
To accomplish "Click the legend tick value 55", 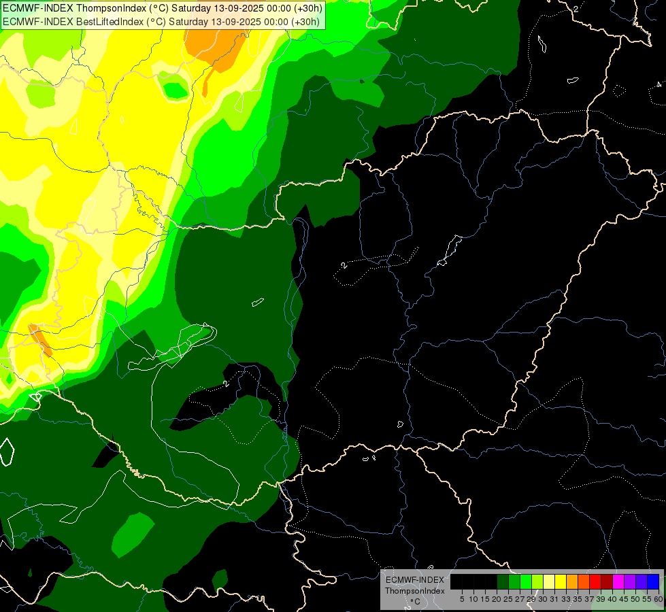I will point(647,599).
